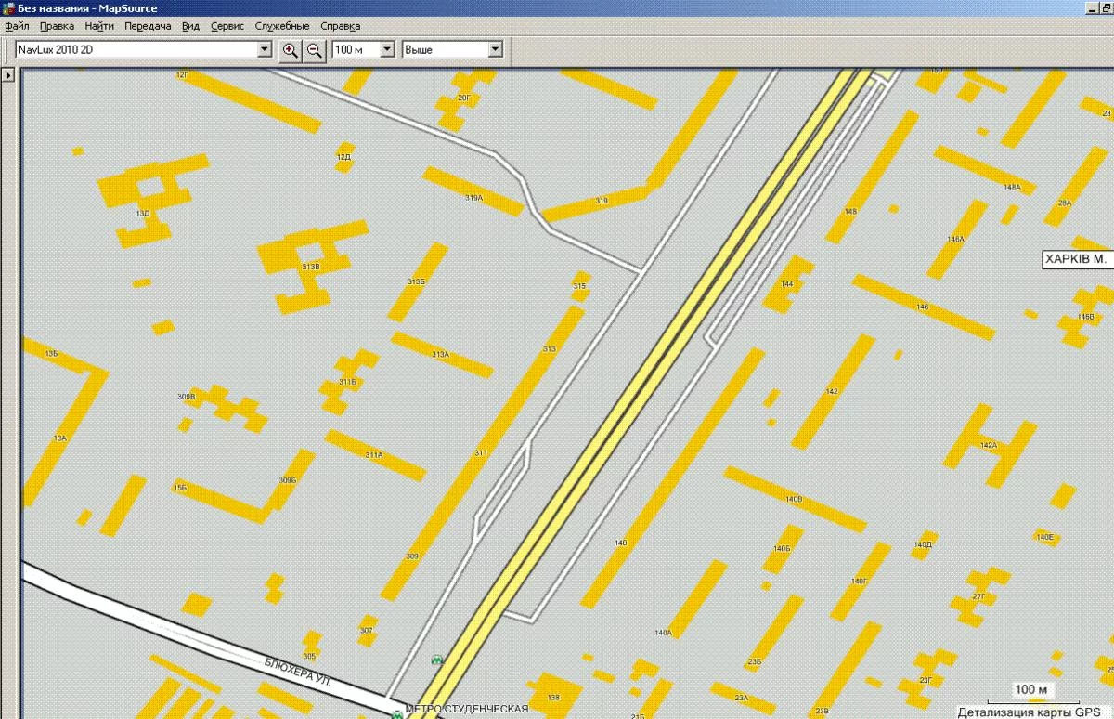This screenshot has width=1114, height=719.
Task: Open the Служебные menu
Action: [x=282, y=27]
